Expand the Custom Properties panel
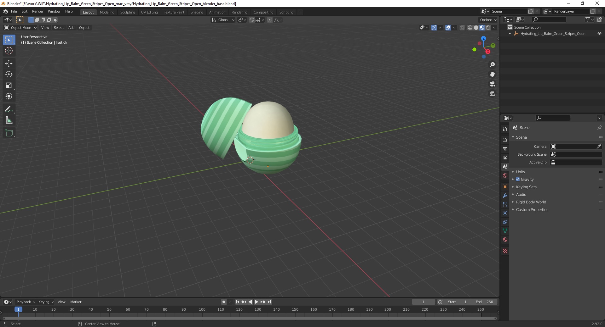The height and width of the screenshot is (327, 605). (532, 209)
